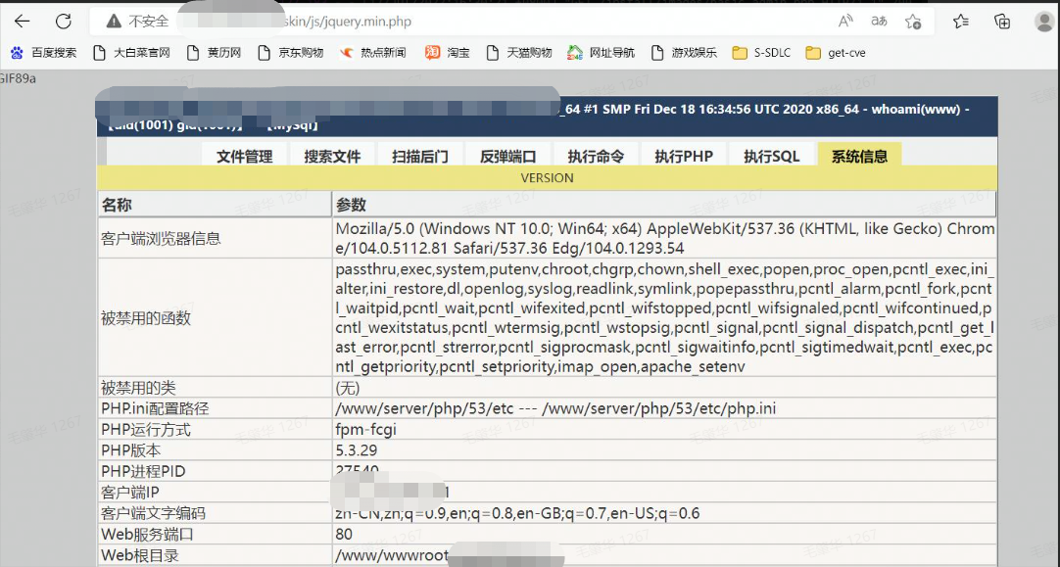Viewport: 1060px width, 567px height.
Task: Open the translate (aあ) icon
Action: (879, 21)
